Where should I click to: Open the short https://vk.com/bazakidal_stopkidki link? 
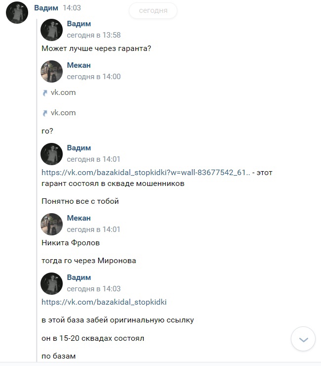click(104, 302)
